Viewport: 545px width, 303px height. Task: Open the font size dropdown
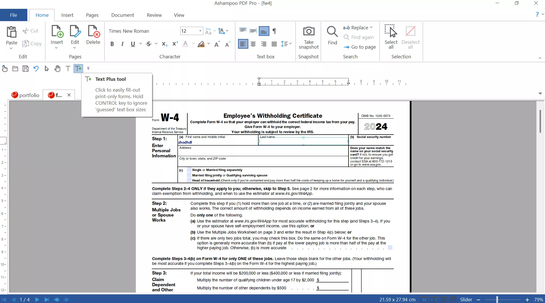pyautogui.click(x=200, y=31)
